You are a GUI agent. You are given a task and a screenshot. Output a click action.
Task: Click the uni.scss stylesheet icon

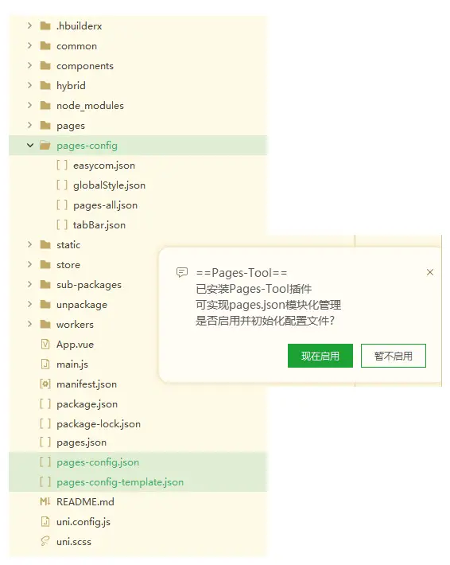tap(45, 541)
